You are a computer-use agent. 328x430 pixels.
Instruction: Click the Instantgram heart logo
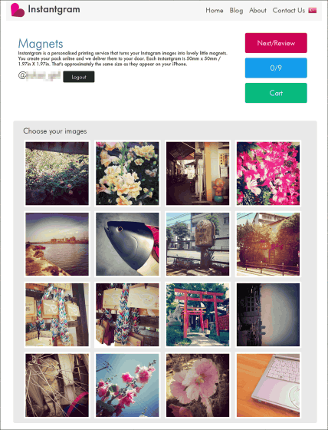(18, 10)
